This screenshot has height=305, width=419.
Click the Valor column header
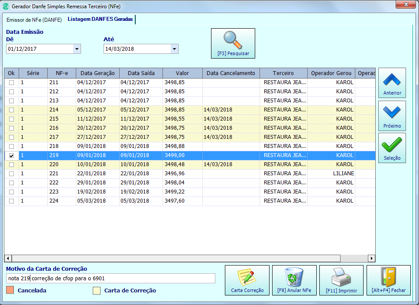(182, 73)
